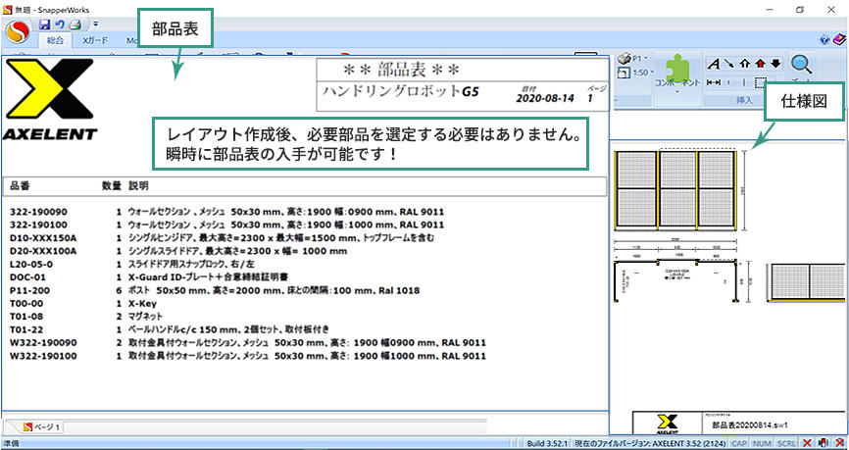Click the file name 部品表20200814.sw1

[750, 425]
